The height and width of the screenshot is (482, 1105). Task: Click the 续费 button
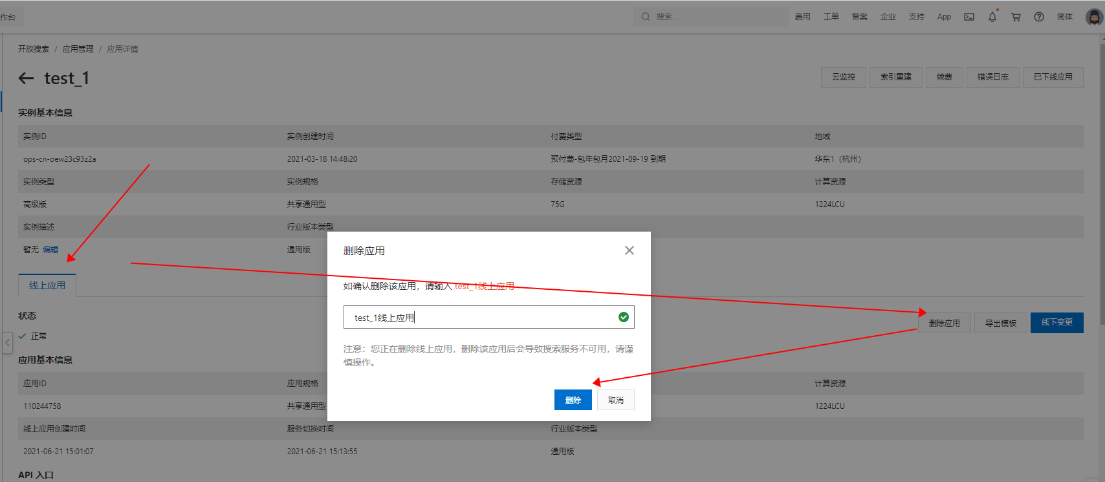[x=945, y=77]
